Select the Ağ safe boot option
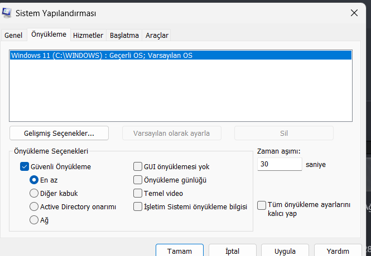This screenshot has height=256, width=371. click(33, 220)
